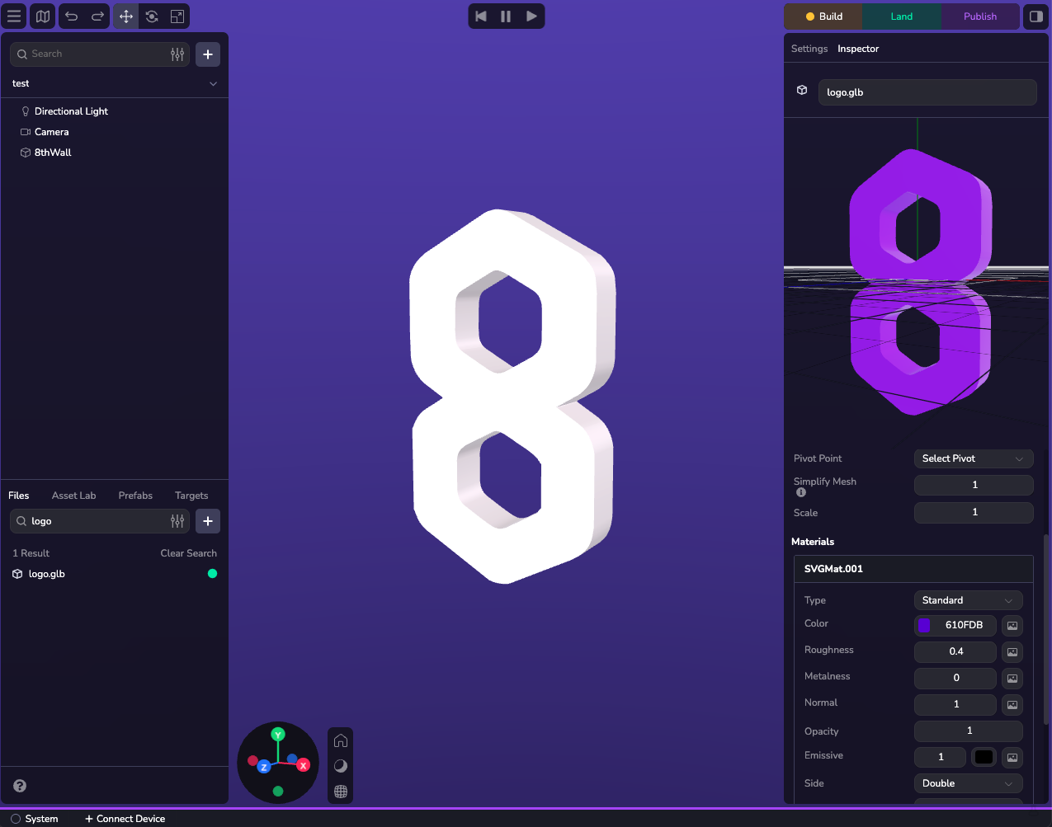Open the Select Pivot dropdown
The width and height of the screenshot is (1052, 827).
(x=973, y=458)
